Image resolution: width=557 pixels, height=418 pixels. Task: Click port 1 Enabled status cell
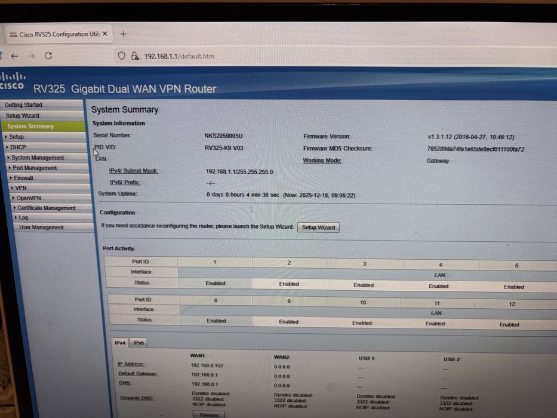[216, 283]
